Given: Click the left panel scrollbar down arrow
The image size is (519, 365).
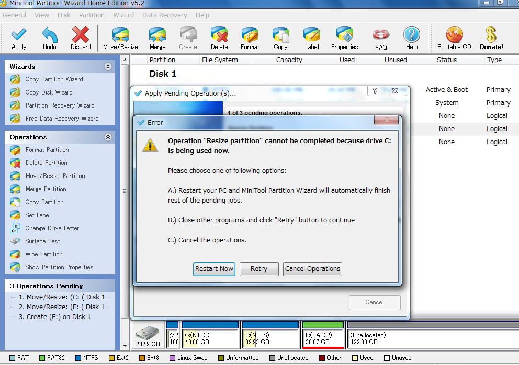Looking at the screenshot, I should click(x=125, y=346).
